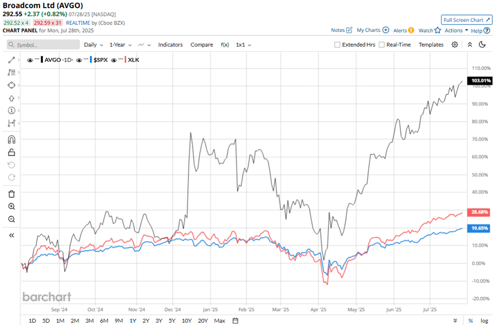Viewport: 503px width, 325px height.
Task: Enable the Extended Hrs checkbox
Action: point(337,44)
